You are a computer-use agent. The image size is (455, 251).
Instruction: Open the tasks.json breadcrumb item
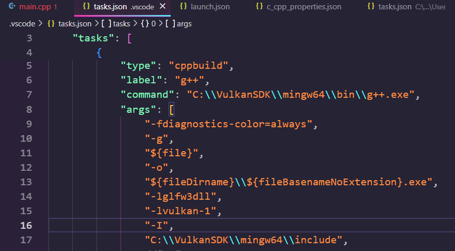coord(75,24)
